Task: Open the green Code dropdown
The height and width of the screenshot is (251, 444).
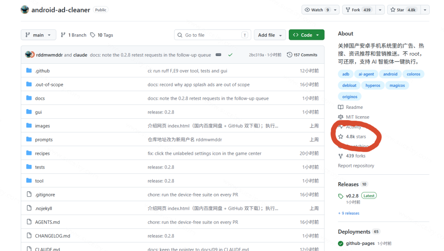Action: pos(307,35)
